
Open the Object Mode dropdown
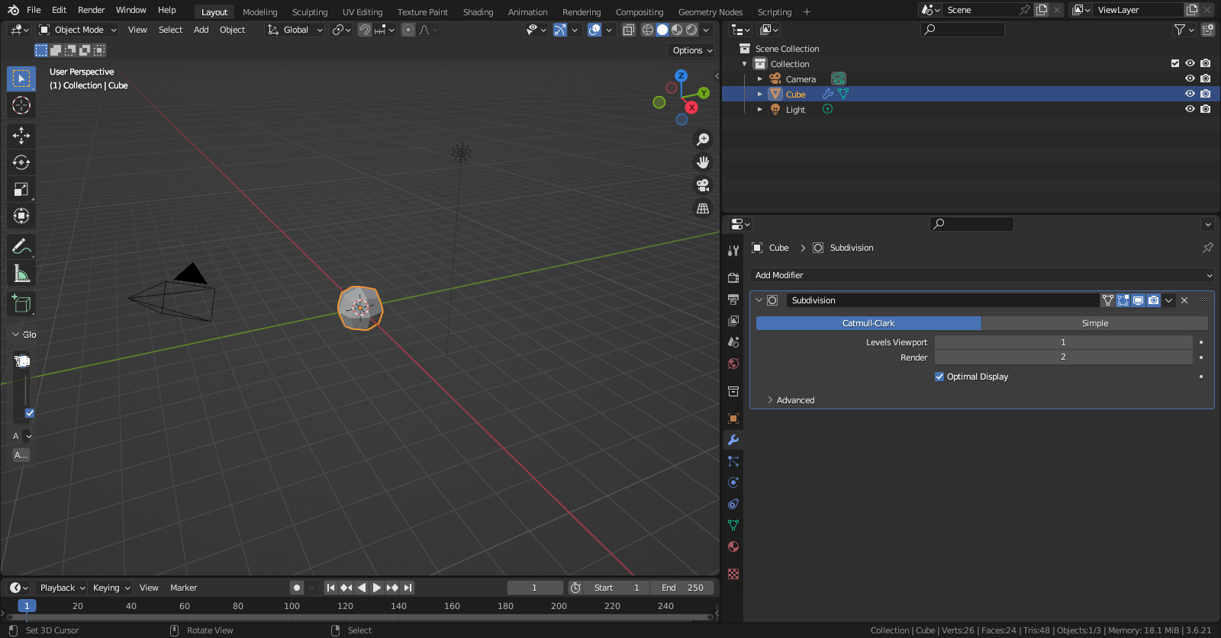click(78, 30)
